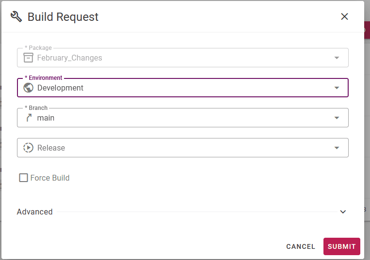
Task: Click the branch arrow icon next to main
Action: point(29,118)
